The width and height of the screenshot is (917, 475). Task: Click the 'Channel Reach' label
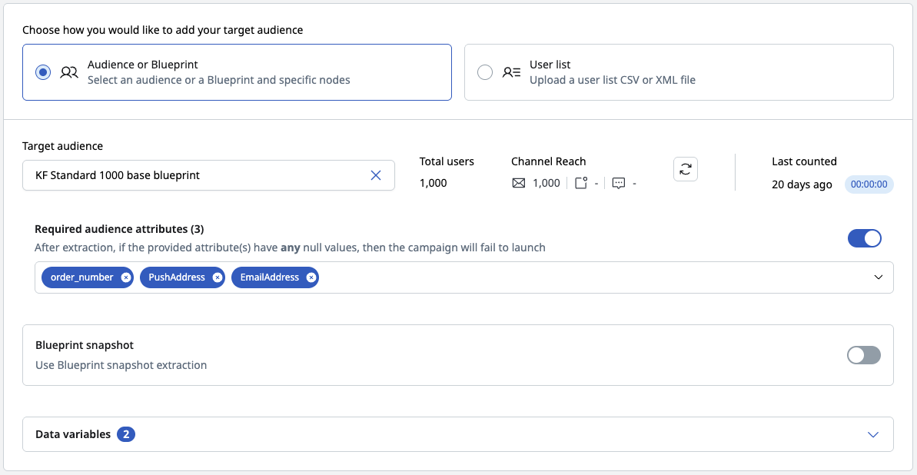(x=549, y=161)
